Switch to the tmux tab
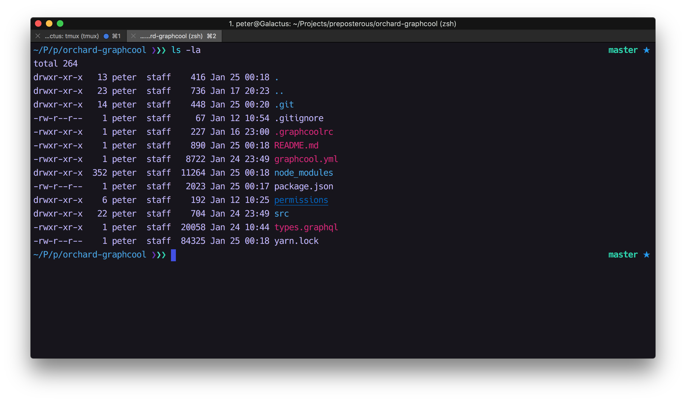 click(72, 36)
